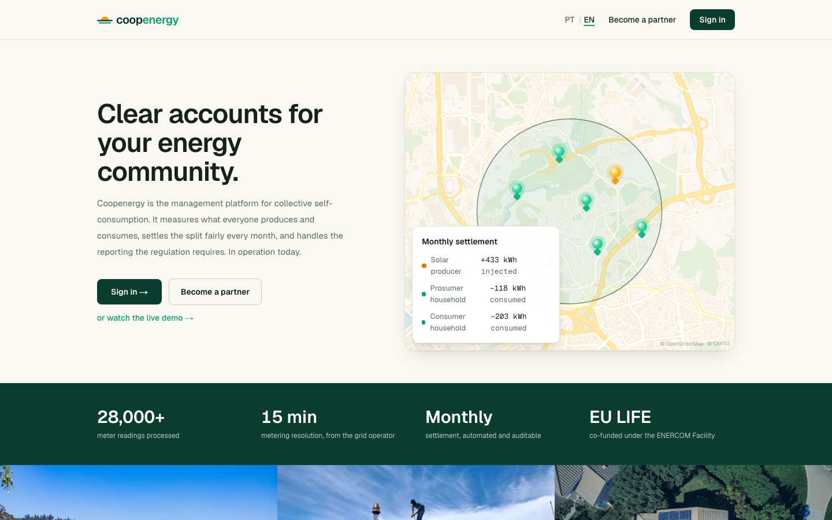Select the EN language option
The height and width of the screenshot is (520, 832).
click(589, 20)
